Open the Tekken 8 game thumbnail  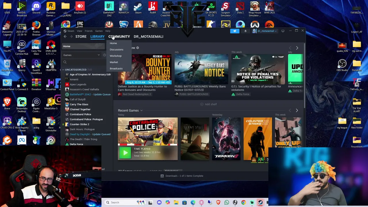[226, 139]
